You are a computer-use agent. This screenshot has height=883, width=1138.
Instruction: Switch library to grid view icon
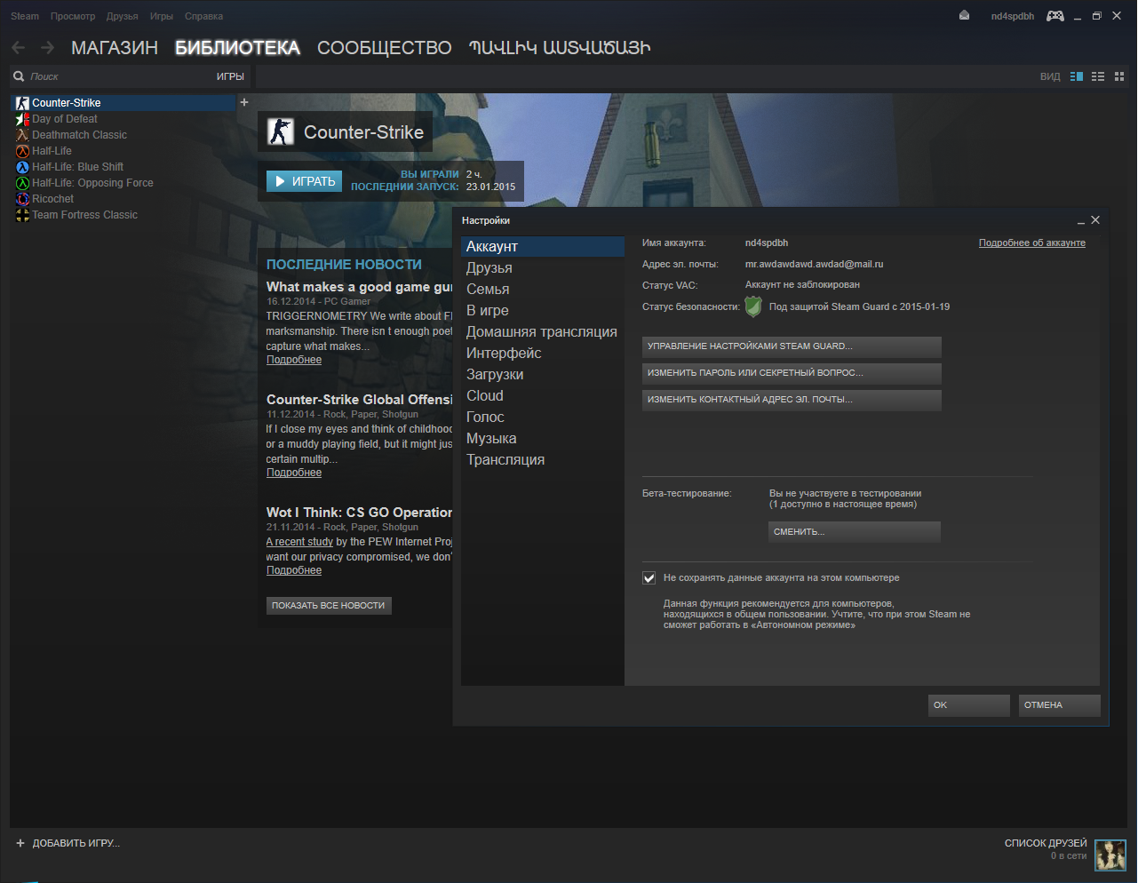(x=1119, y=76)
